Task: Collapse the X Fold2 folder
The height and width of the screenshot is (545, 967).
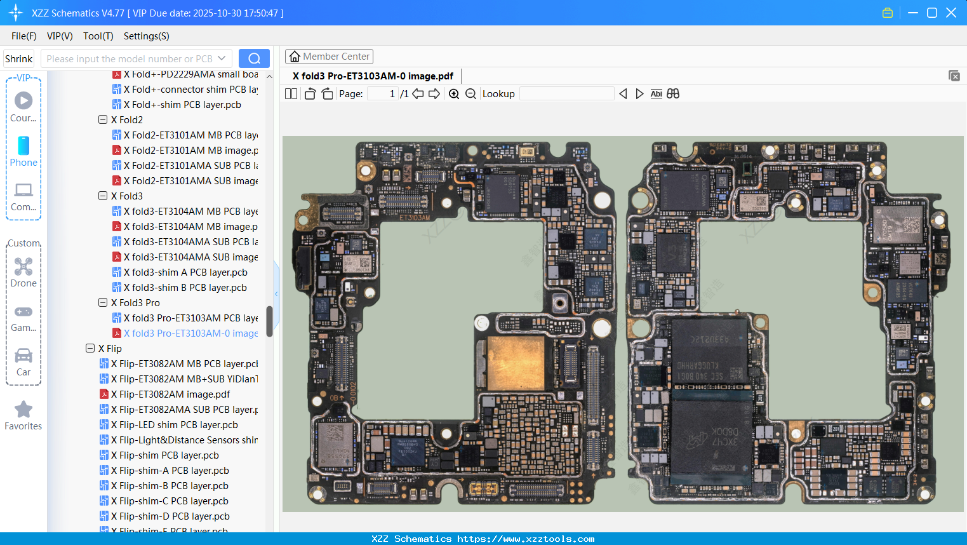Action: point(103,119)
